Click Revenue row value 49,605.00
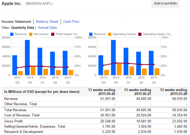 click(x=144, y=99)
